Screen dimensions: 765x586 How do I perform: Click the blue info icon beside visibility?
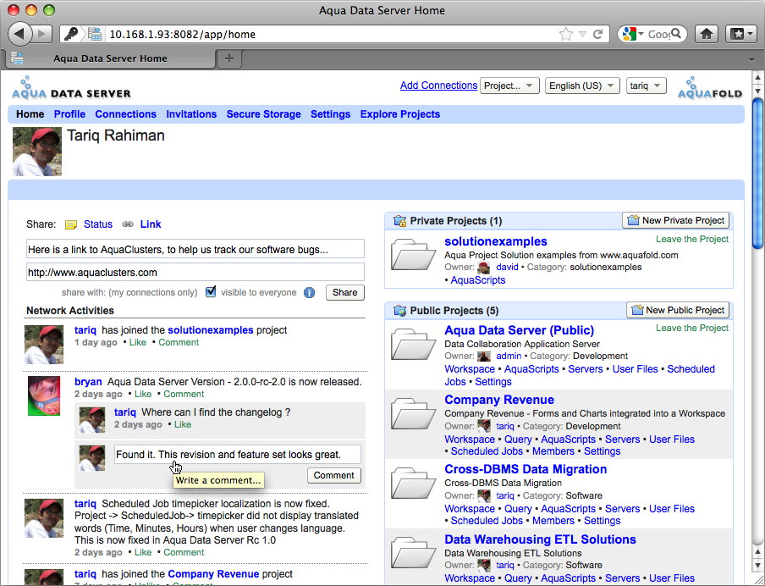coord(310,292)
